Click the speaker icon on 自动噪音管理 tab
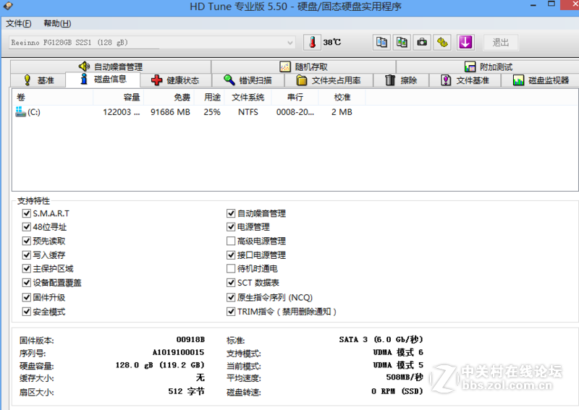Viewport: 579px width, 410px height. click(84, 67)
